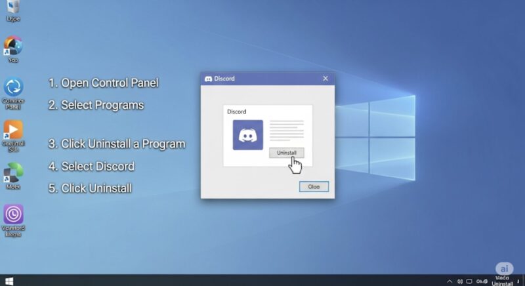
Task: Close the Discord dialog window
Action: click(x=325, y=78)
